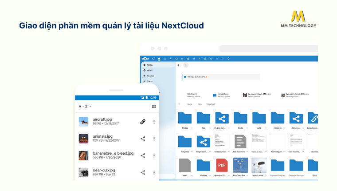
Task: Open the three-dot menu for animals.jpg
Action: click(x=154, y=139)
